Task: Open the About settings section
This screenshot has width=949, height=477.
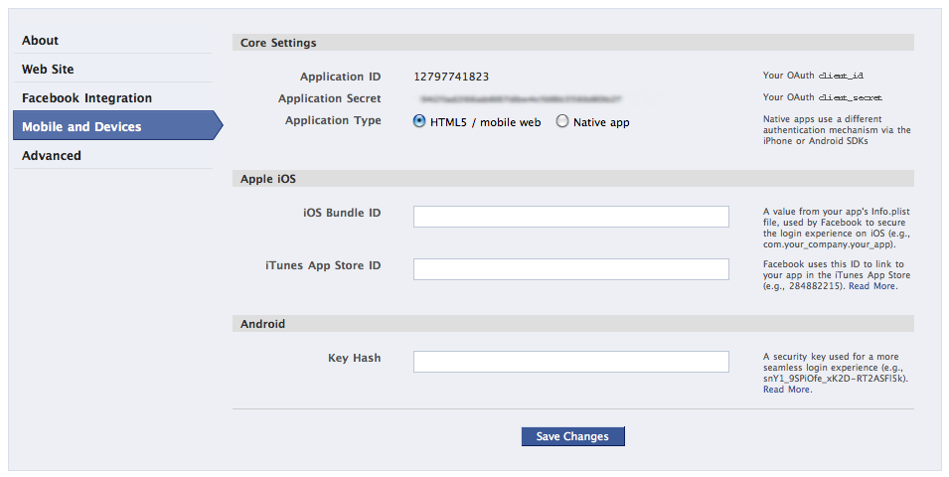Action: click(112, 41)
